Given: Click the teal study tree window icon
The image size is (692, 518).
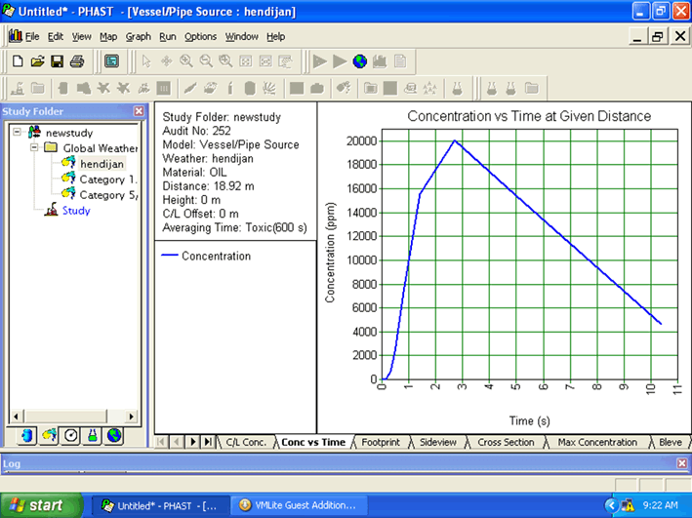Looking at the screenshot, I should [111, 61].
